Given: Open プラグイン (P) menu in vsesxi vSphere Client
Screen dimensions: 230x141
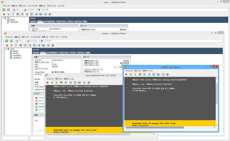Looking at the screenshot, I should 54,37.
